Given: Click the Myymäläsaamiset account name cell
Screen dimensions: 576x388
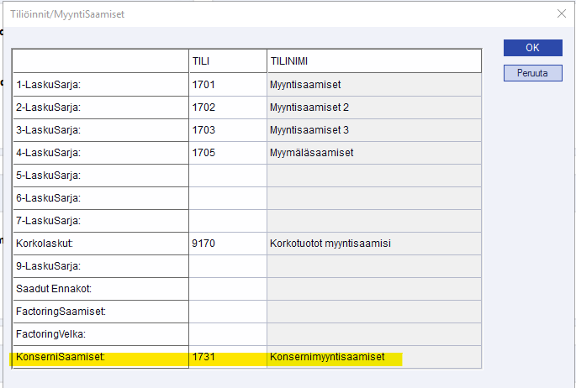Looking at the screenshot, I should point(373,152).
